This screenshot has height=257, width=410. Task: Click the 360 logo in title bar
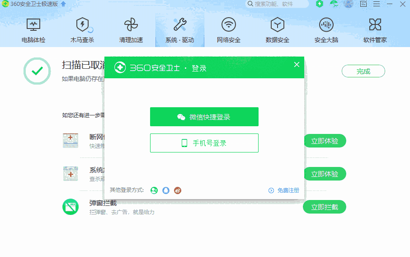pyautogui.click(x=5, y=4)
